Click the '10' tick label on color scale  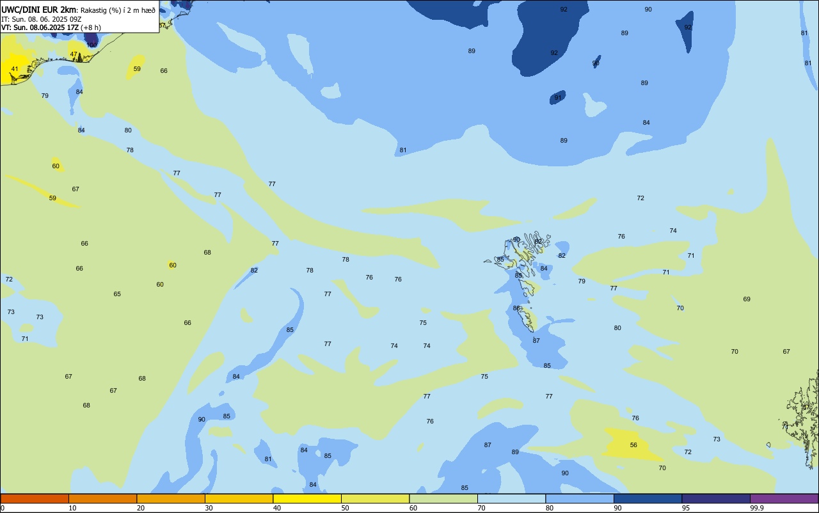(72, 508)
